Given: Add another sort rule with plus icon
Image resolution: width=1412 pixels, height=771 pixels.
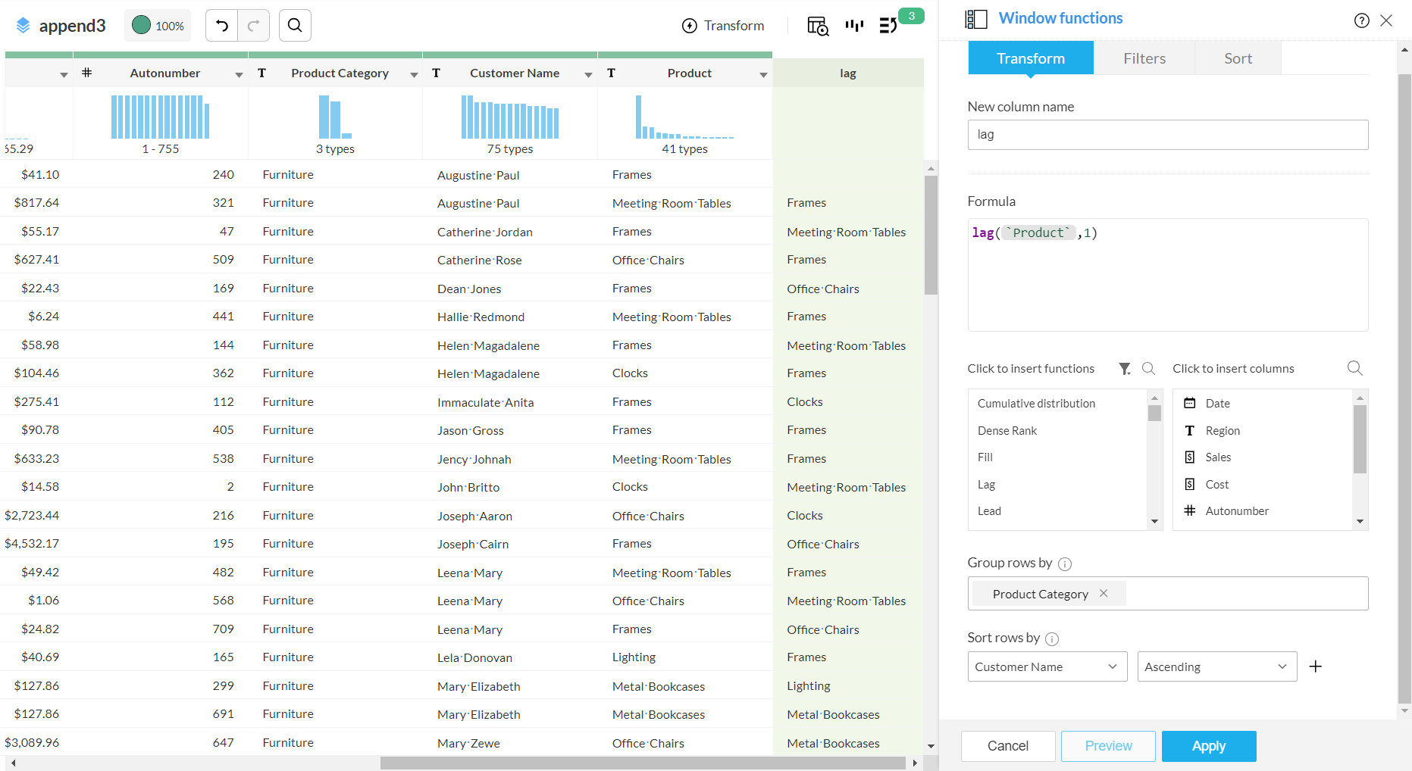Looking at the screenshot, I should tap(1316, 666).
